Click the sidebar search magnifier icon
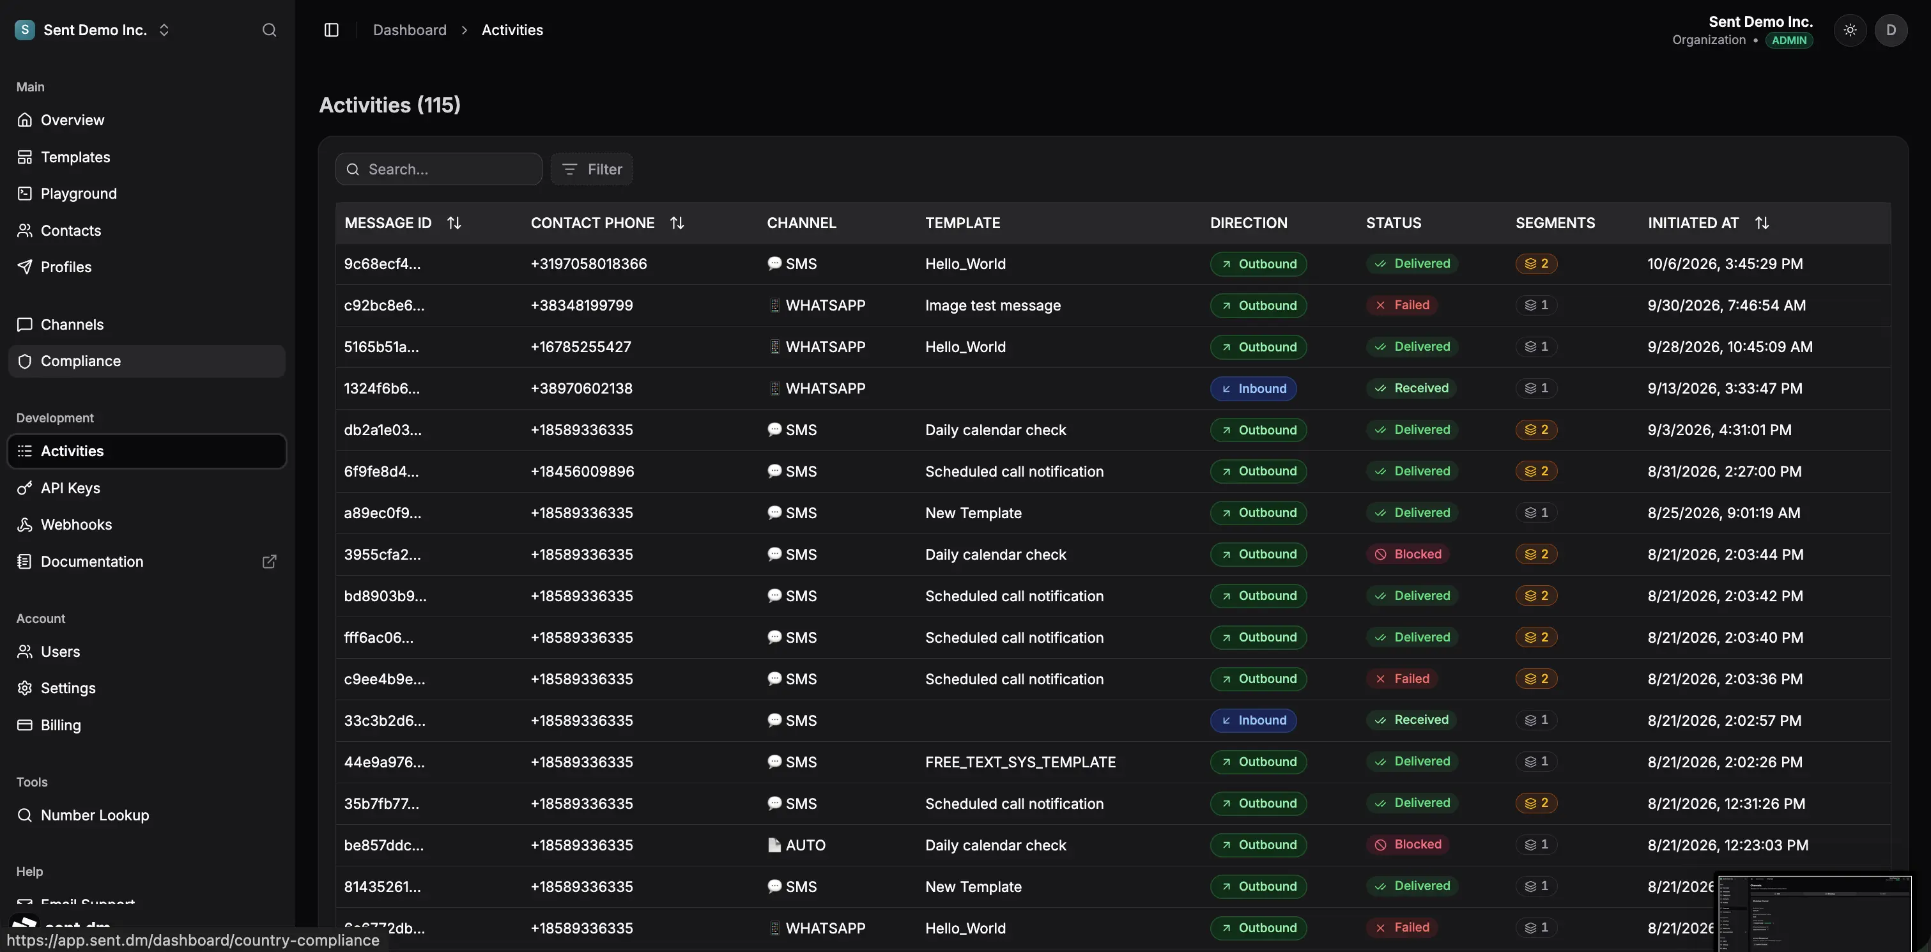Viewport: 1931px width, 952px height. point(269,30)
